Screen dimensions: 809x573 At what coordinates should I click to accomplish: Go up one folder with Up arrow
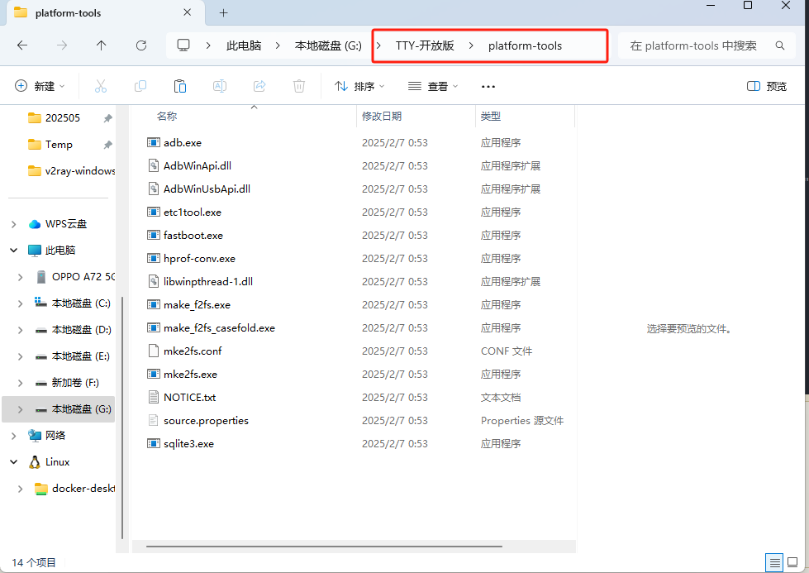(x=102, y=45)
